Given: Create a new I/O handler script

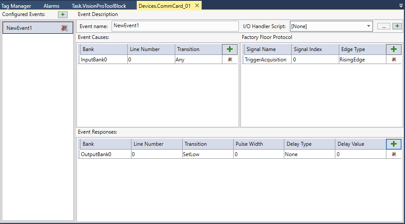Looking at the screenshot, I should click(x=397, y=26).
